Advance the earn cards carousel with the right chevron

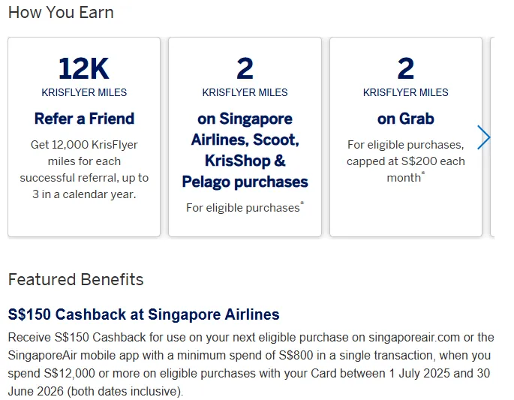coord(484,137)
